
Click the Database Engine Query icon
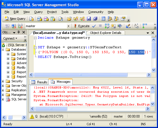(x=31, y=19)
